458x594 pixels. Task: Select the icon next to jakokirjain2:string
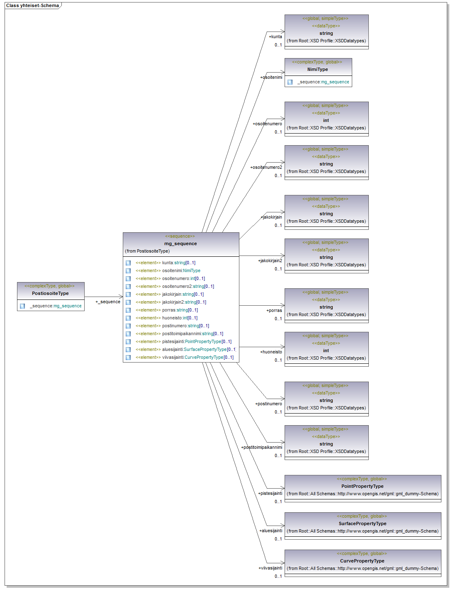click(128, 302)
